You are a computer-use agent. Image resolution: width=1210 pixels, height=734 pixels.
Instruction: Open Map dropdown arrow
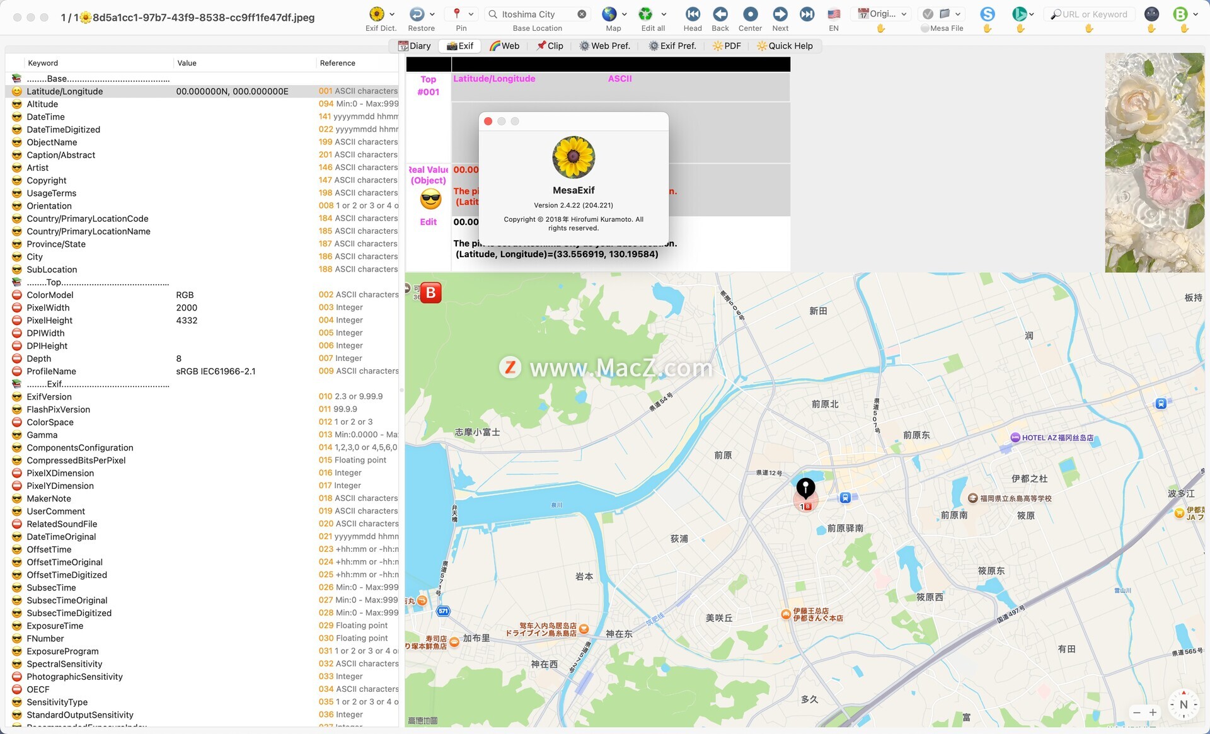(625, 14)
